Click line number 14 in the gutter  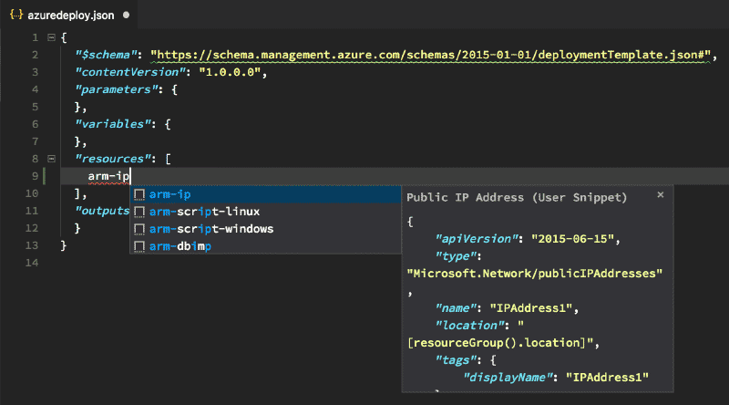click(34, 263)
